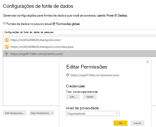This screenshot has height=127, width=156.
Task: Click the 'Tipo: conta organizacional' text
Action: [82, 92]
